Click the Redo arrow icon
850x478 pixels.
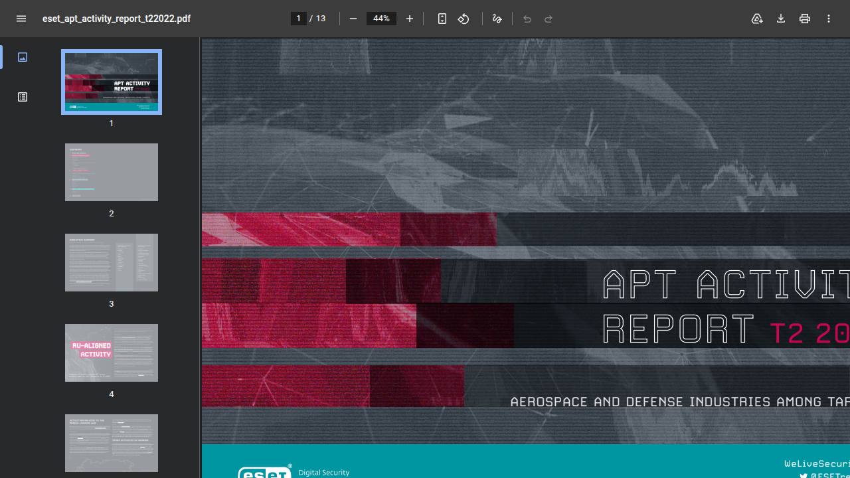click(549, 19)
